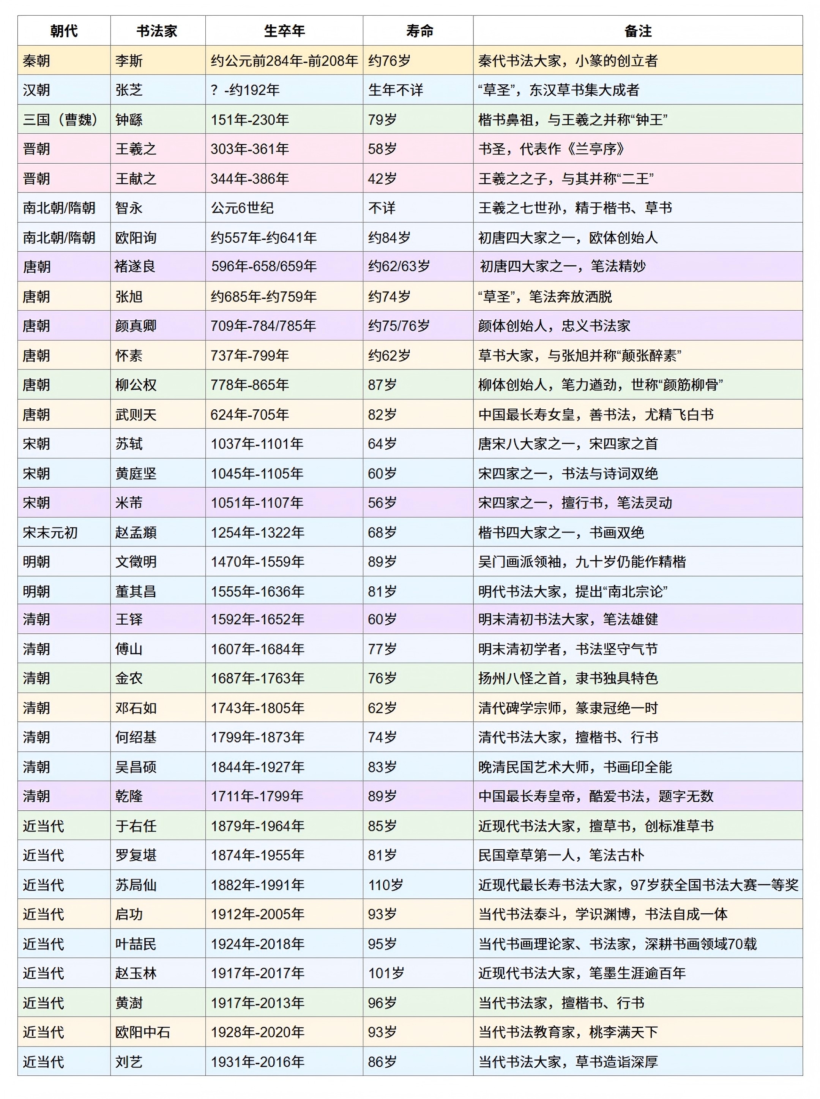Click the 苏轼 name cell

[129, 444]
